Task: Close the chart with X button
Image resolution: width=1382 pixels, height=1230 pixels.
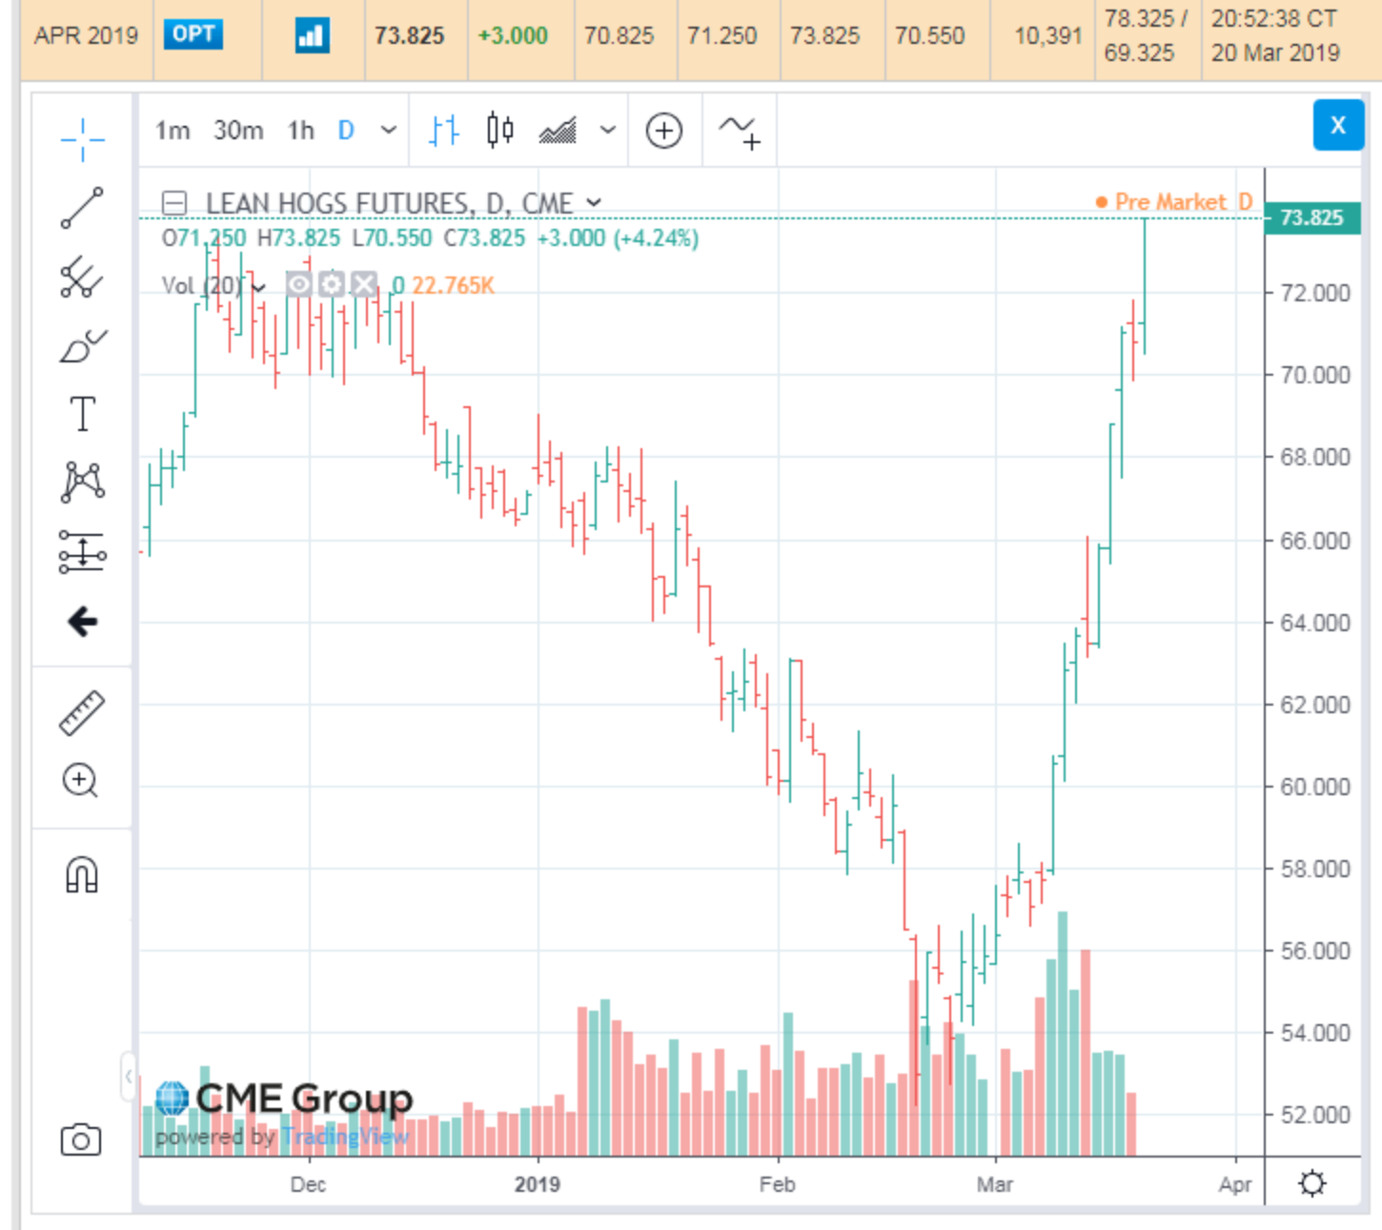Action: coord(1337,125)
